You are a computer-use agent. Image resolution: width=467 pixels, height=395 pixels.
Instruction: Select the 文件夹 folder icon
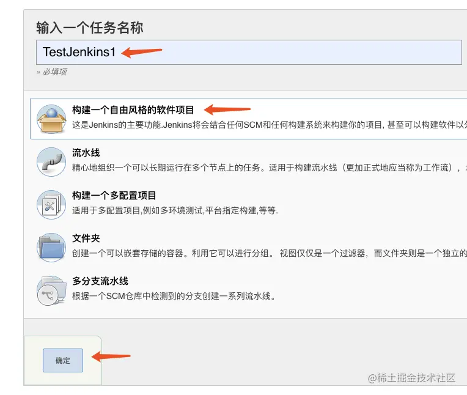(51, 248)
